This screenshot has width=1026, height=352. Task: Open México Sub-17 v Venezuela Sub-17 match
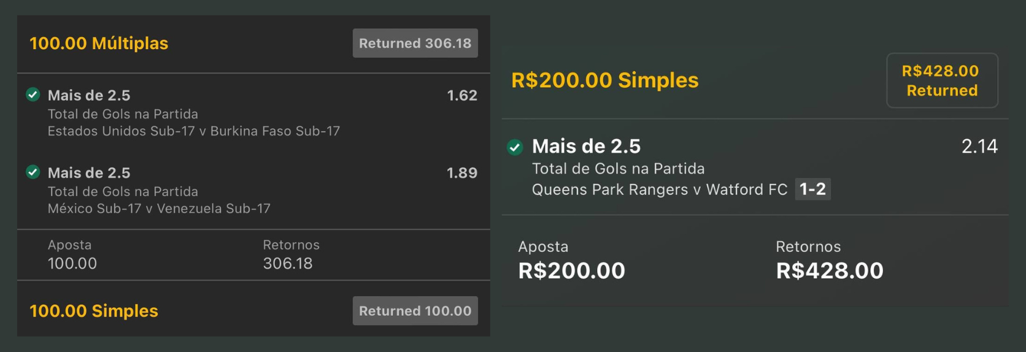[159, 209]
